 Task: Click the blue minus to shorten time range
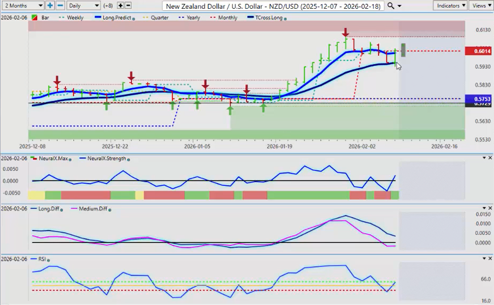click(x=60, y=6)
